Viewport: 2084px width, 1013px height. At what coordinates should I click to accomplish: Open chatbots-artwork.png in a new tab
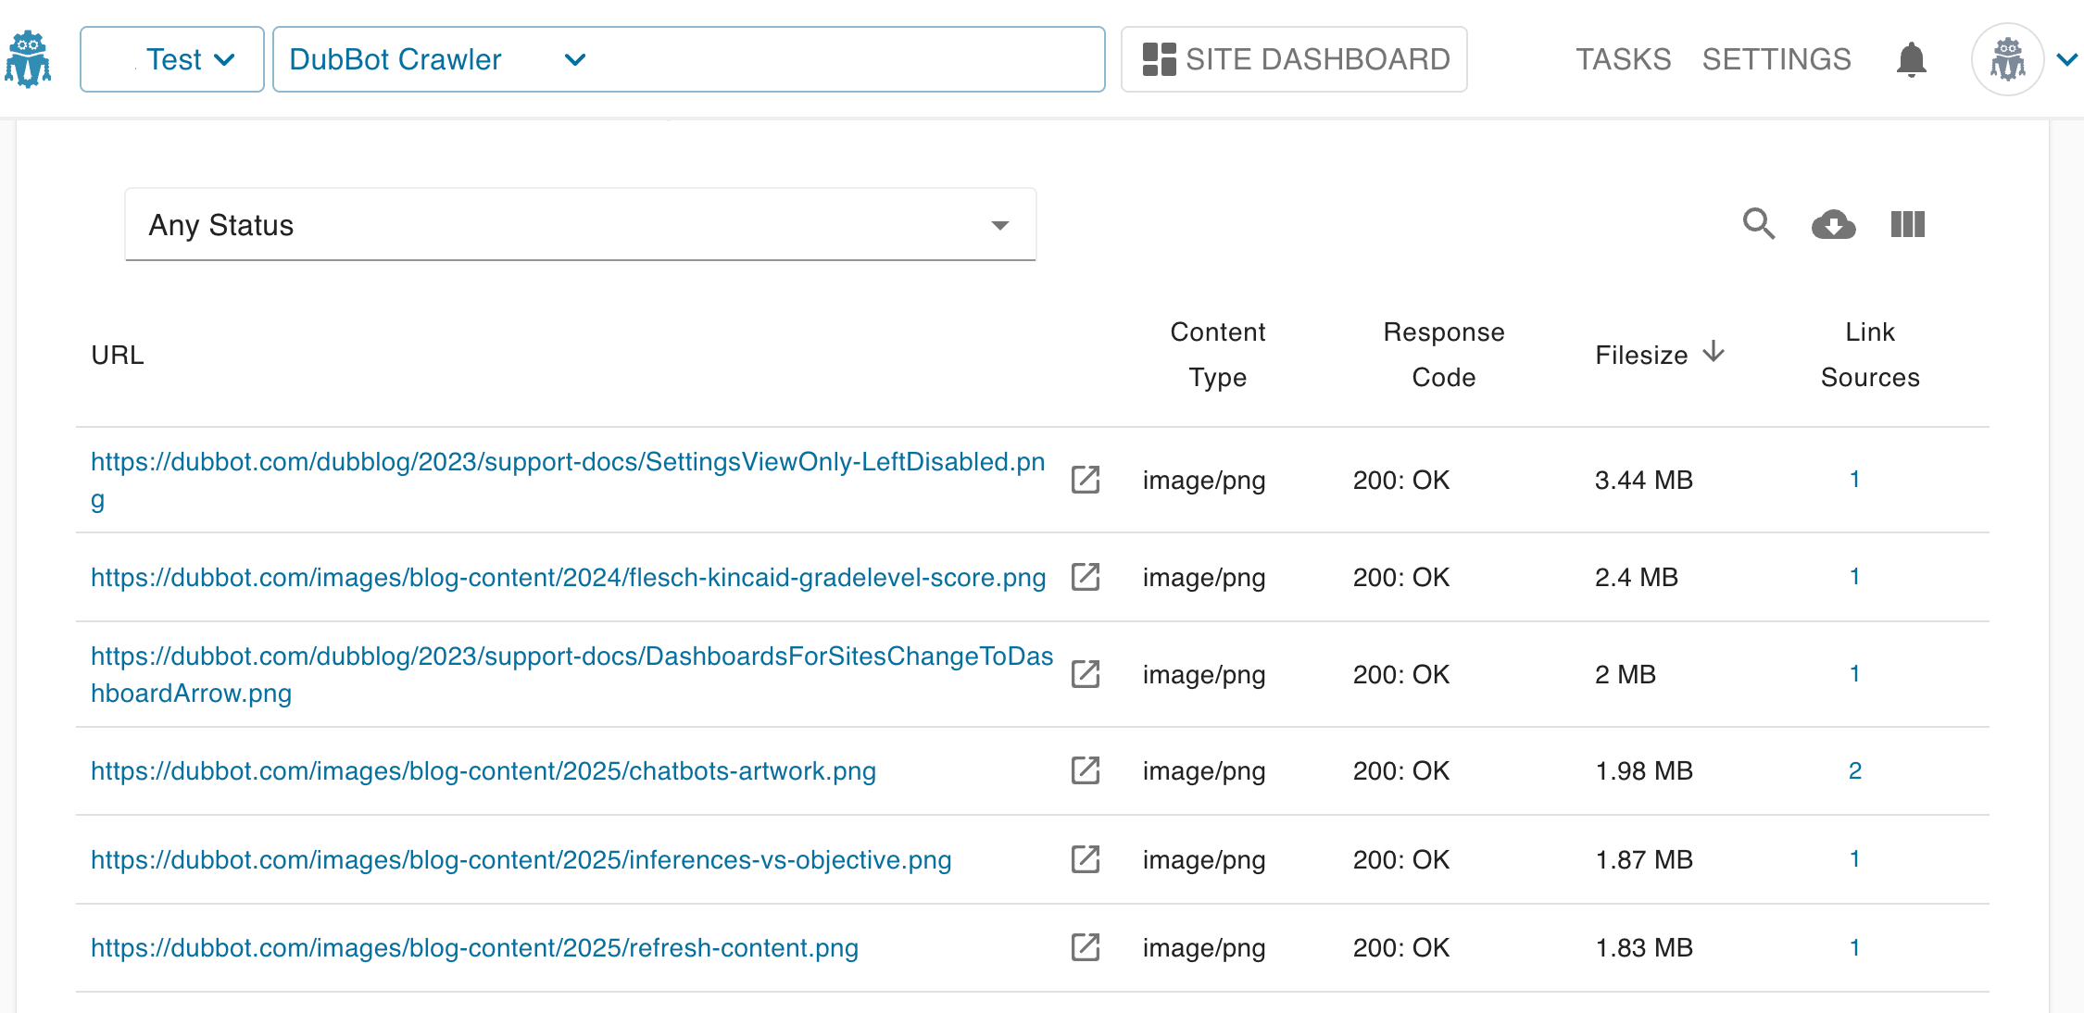pyautogui.click(x=1085, y=770)
